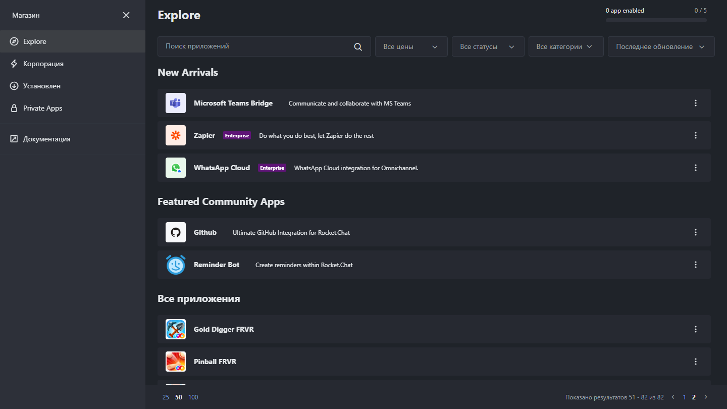Click the WhatsApp Cloud app icon
727x409 pixels.
coord(176,168)
